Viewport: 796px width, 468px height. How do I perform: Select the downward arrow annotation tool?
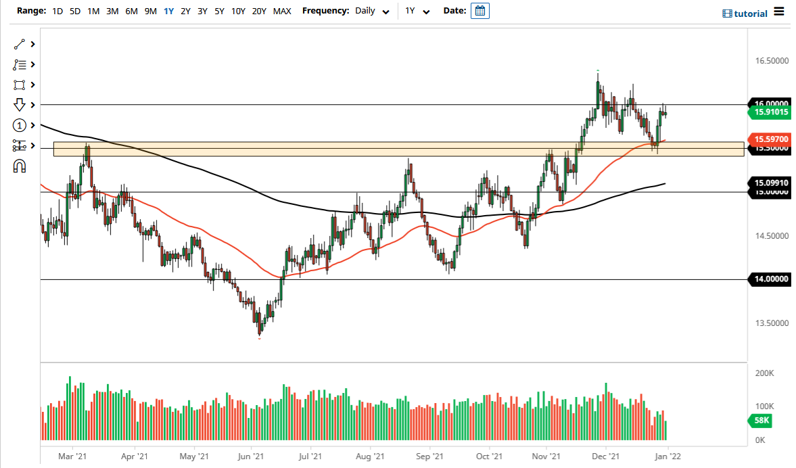20,105
